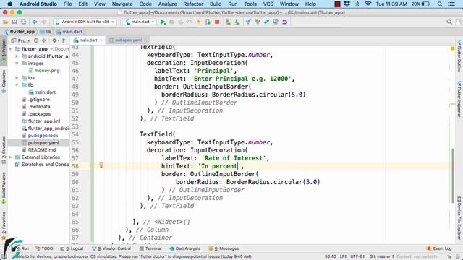Open the Event Log panel
This screenshot has height=260, width=463.
tap(439, 248)
